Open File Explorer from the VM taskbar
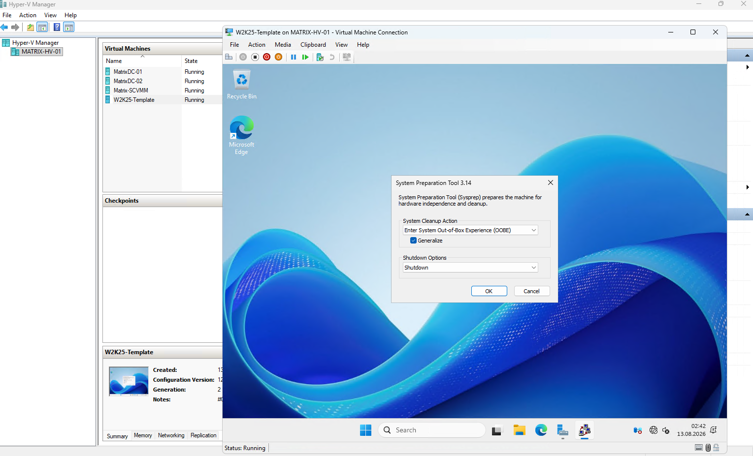 tap(519, 430)
